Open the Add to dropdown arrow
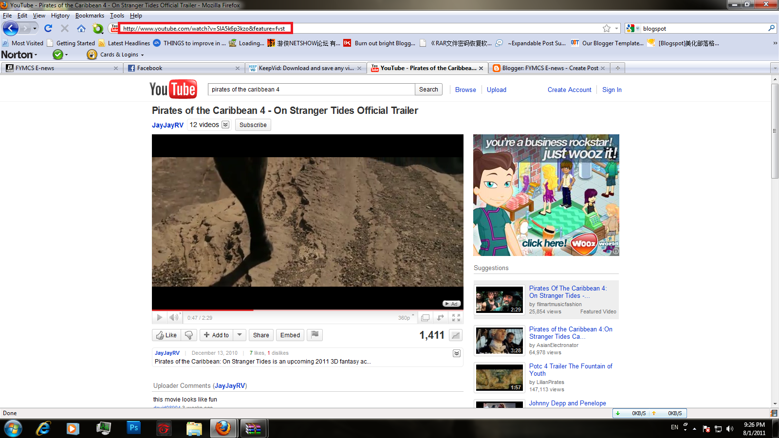This screenshot has height=438, width=779. (240, 335)
